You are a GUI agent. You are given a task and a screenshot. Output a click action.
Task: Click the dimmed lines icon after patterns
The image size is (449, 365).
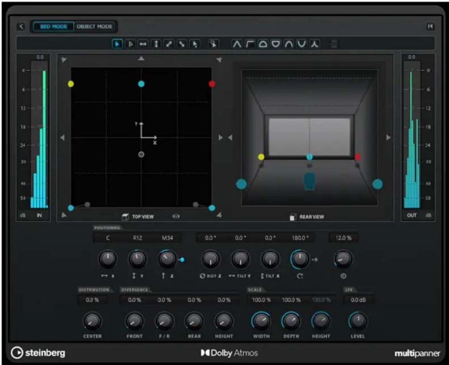tap(334, 44)
